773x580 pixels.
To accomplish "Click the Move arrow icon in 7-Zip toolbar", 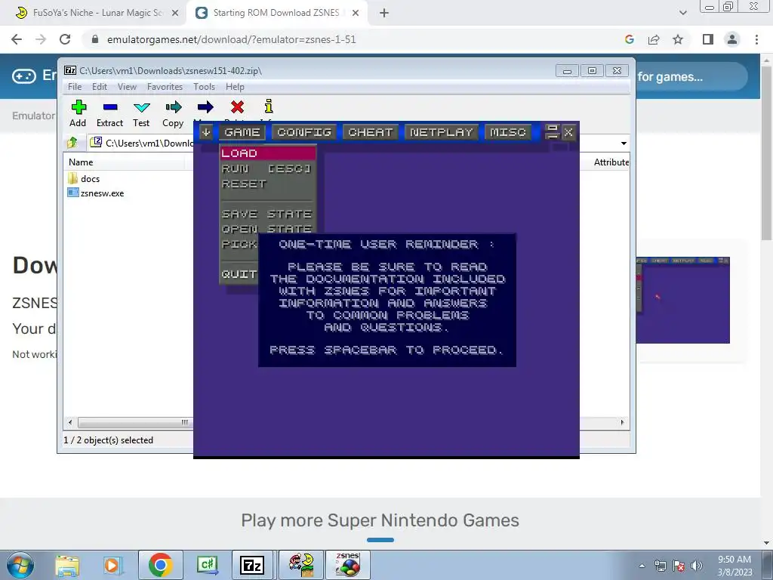I will pyautogui.click(x=205, y=107).
